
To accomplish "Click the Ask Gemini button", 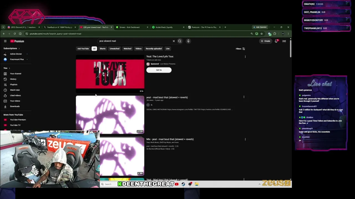I will click(260, 27).
